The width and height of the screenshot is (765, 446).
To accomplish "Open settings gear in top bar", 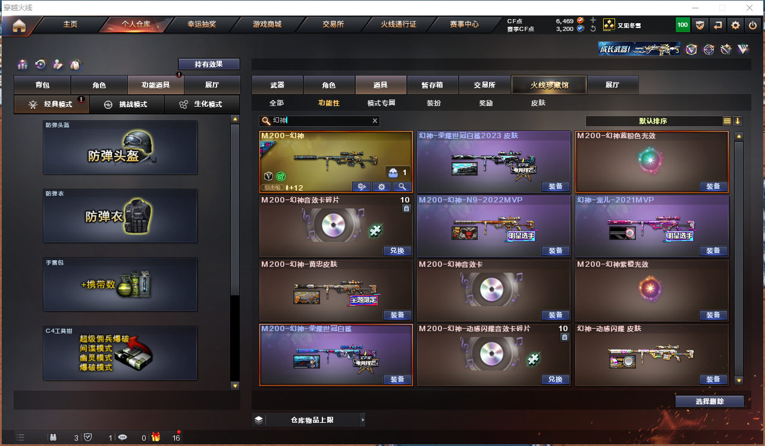I will [x=736, y=25].
